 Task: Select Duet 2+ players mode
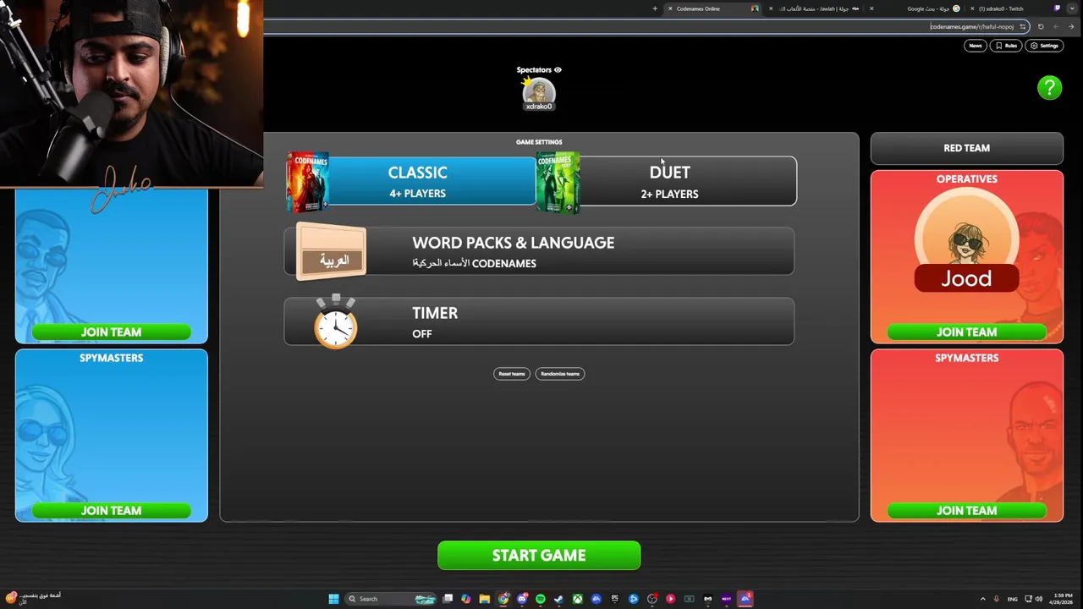click(669, 181)
